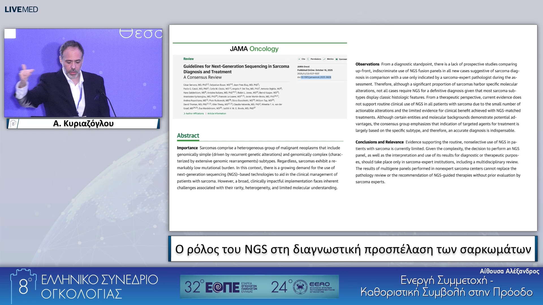This screenshot has height=305, width=543.
Task: Click author name 'César Serrano, MD, PhD'
Action: (195, 85)
